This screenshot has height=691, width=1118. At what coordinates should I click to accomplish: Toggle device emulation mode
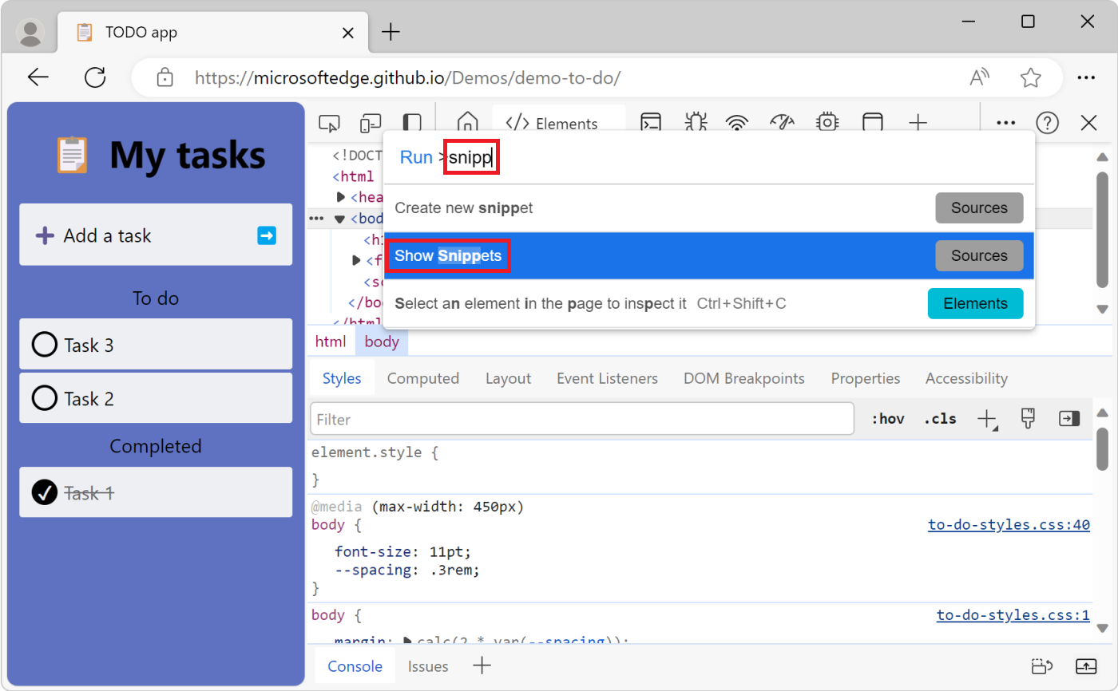(x=370, y=123)
